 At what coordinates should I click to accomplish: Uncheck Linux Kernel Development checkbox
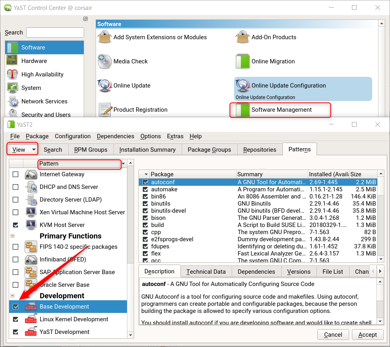[x=15, y=319]
